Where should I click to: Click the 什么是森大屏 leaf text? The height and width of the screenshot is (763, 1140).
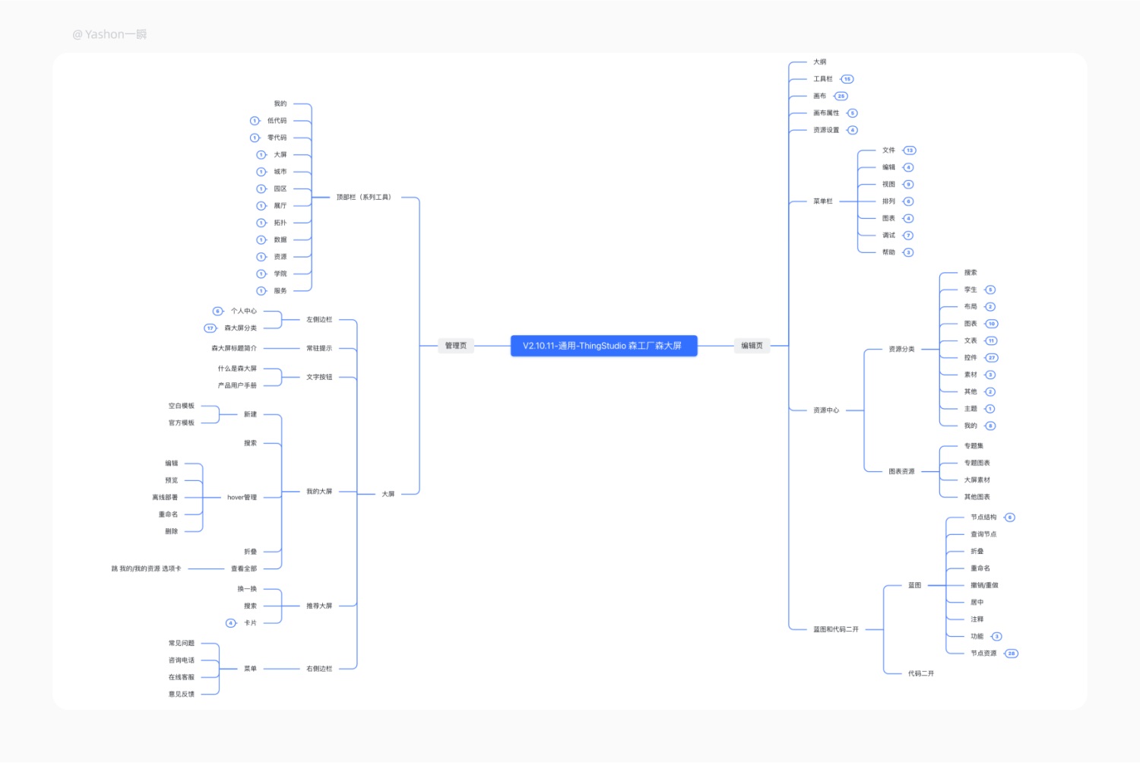pos(238,369)
